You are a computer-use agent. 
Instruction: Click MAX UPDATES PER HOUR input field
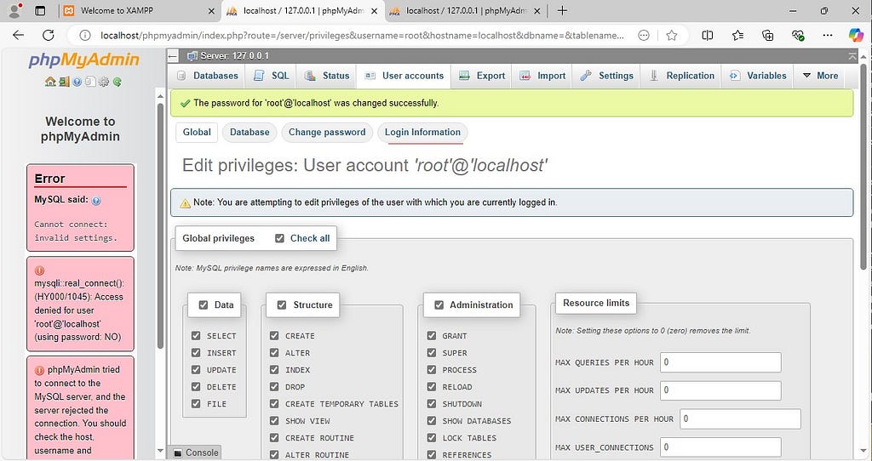click(x=720, y=390)
